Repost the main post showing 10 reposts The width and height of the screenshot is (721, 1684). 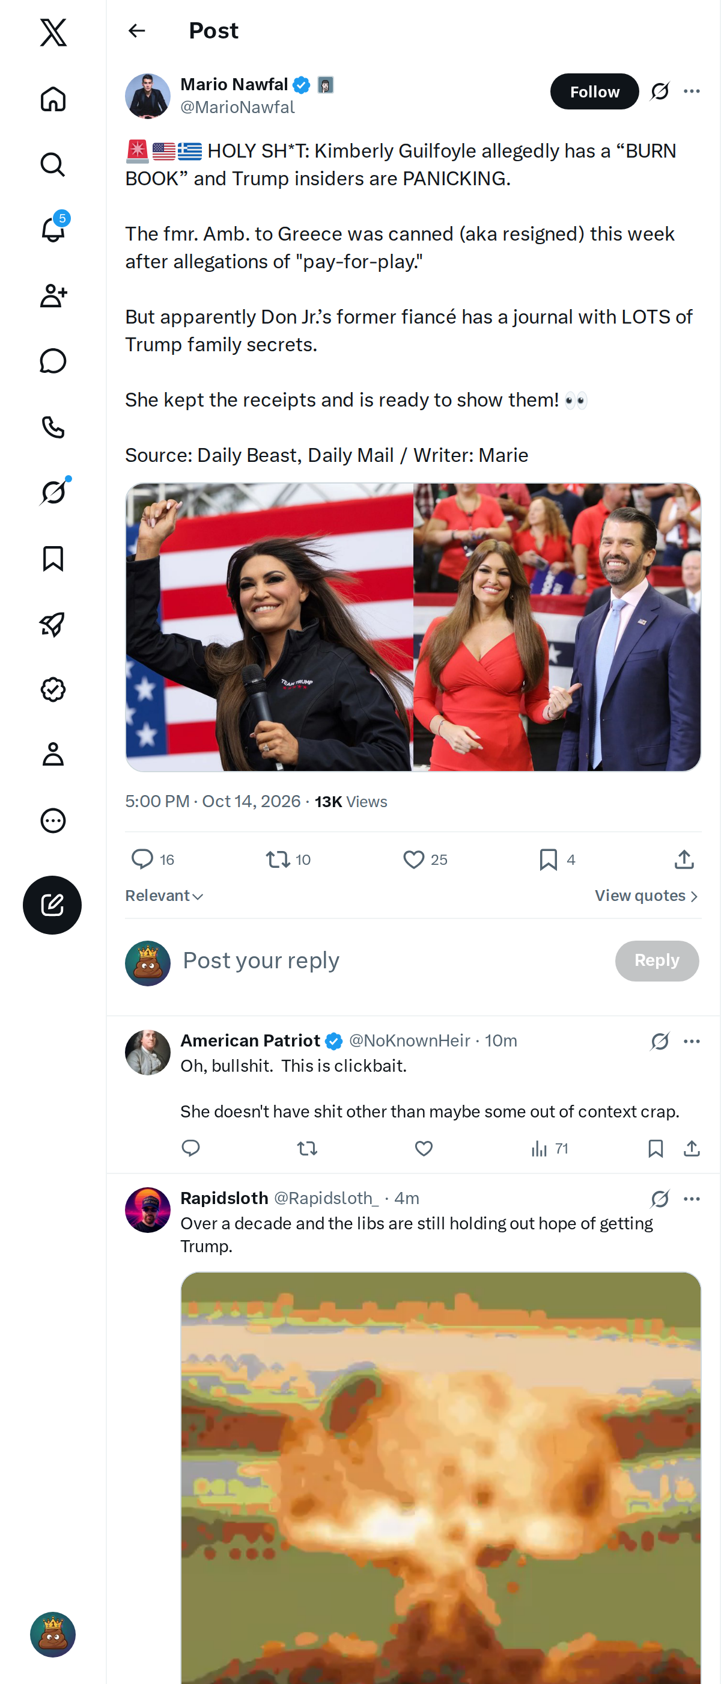coord(288,859)
